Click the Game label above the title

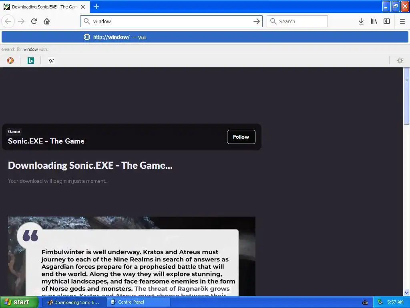(x=14, y=132)
